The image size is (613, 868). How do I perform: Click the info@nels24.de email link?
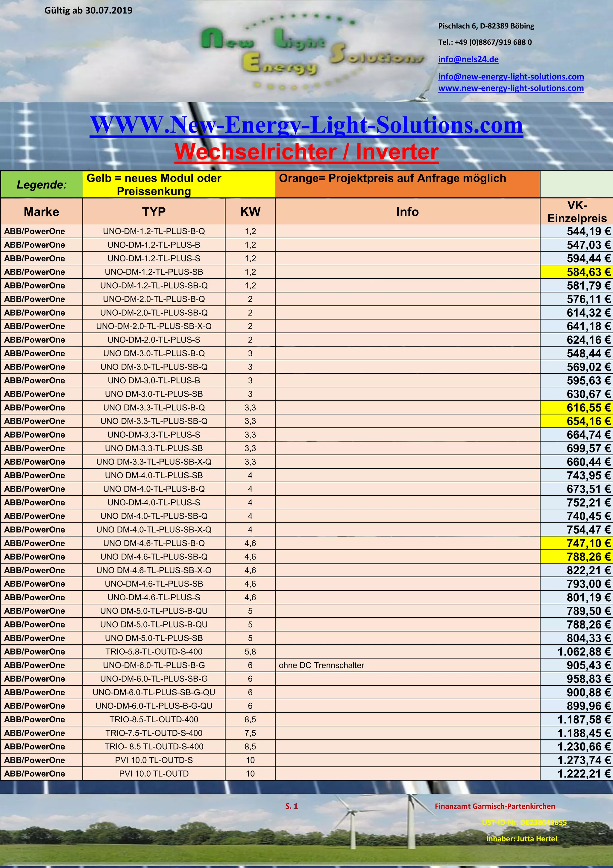468,59
